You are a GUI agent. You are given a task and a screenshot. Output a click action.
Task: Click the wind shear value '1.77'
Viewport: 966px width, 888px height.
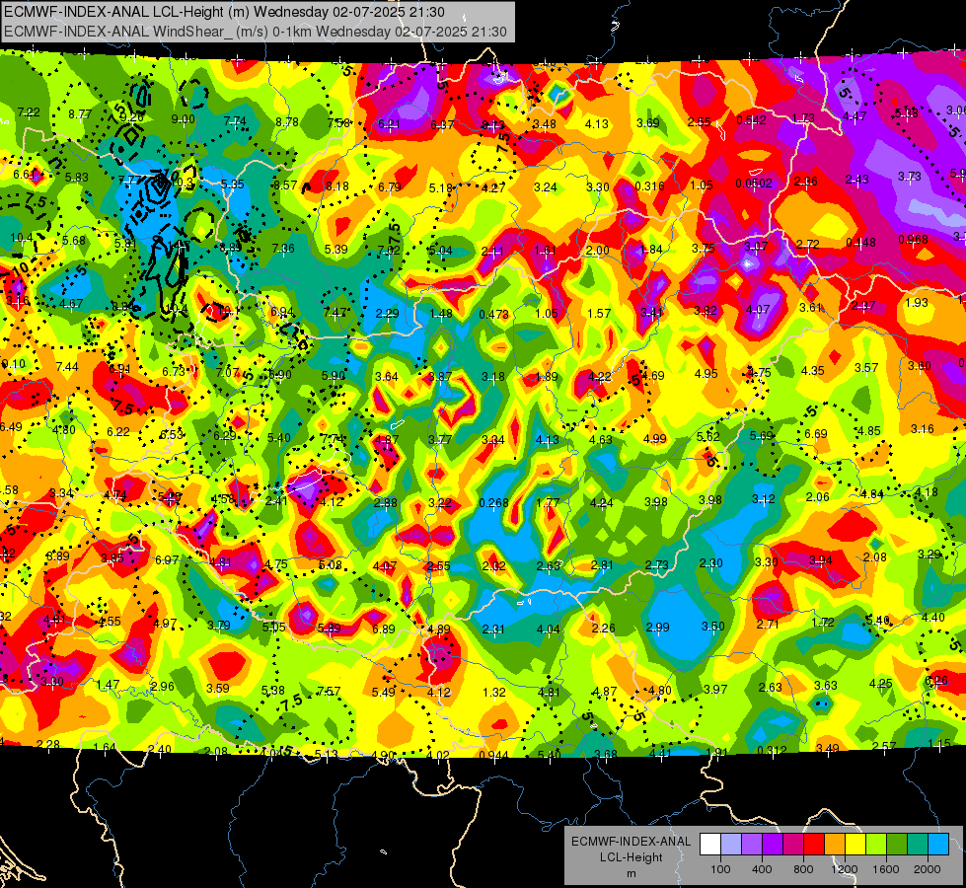(x=548, y=503)
